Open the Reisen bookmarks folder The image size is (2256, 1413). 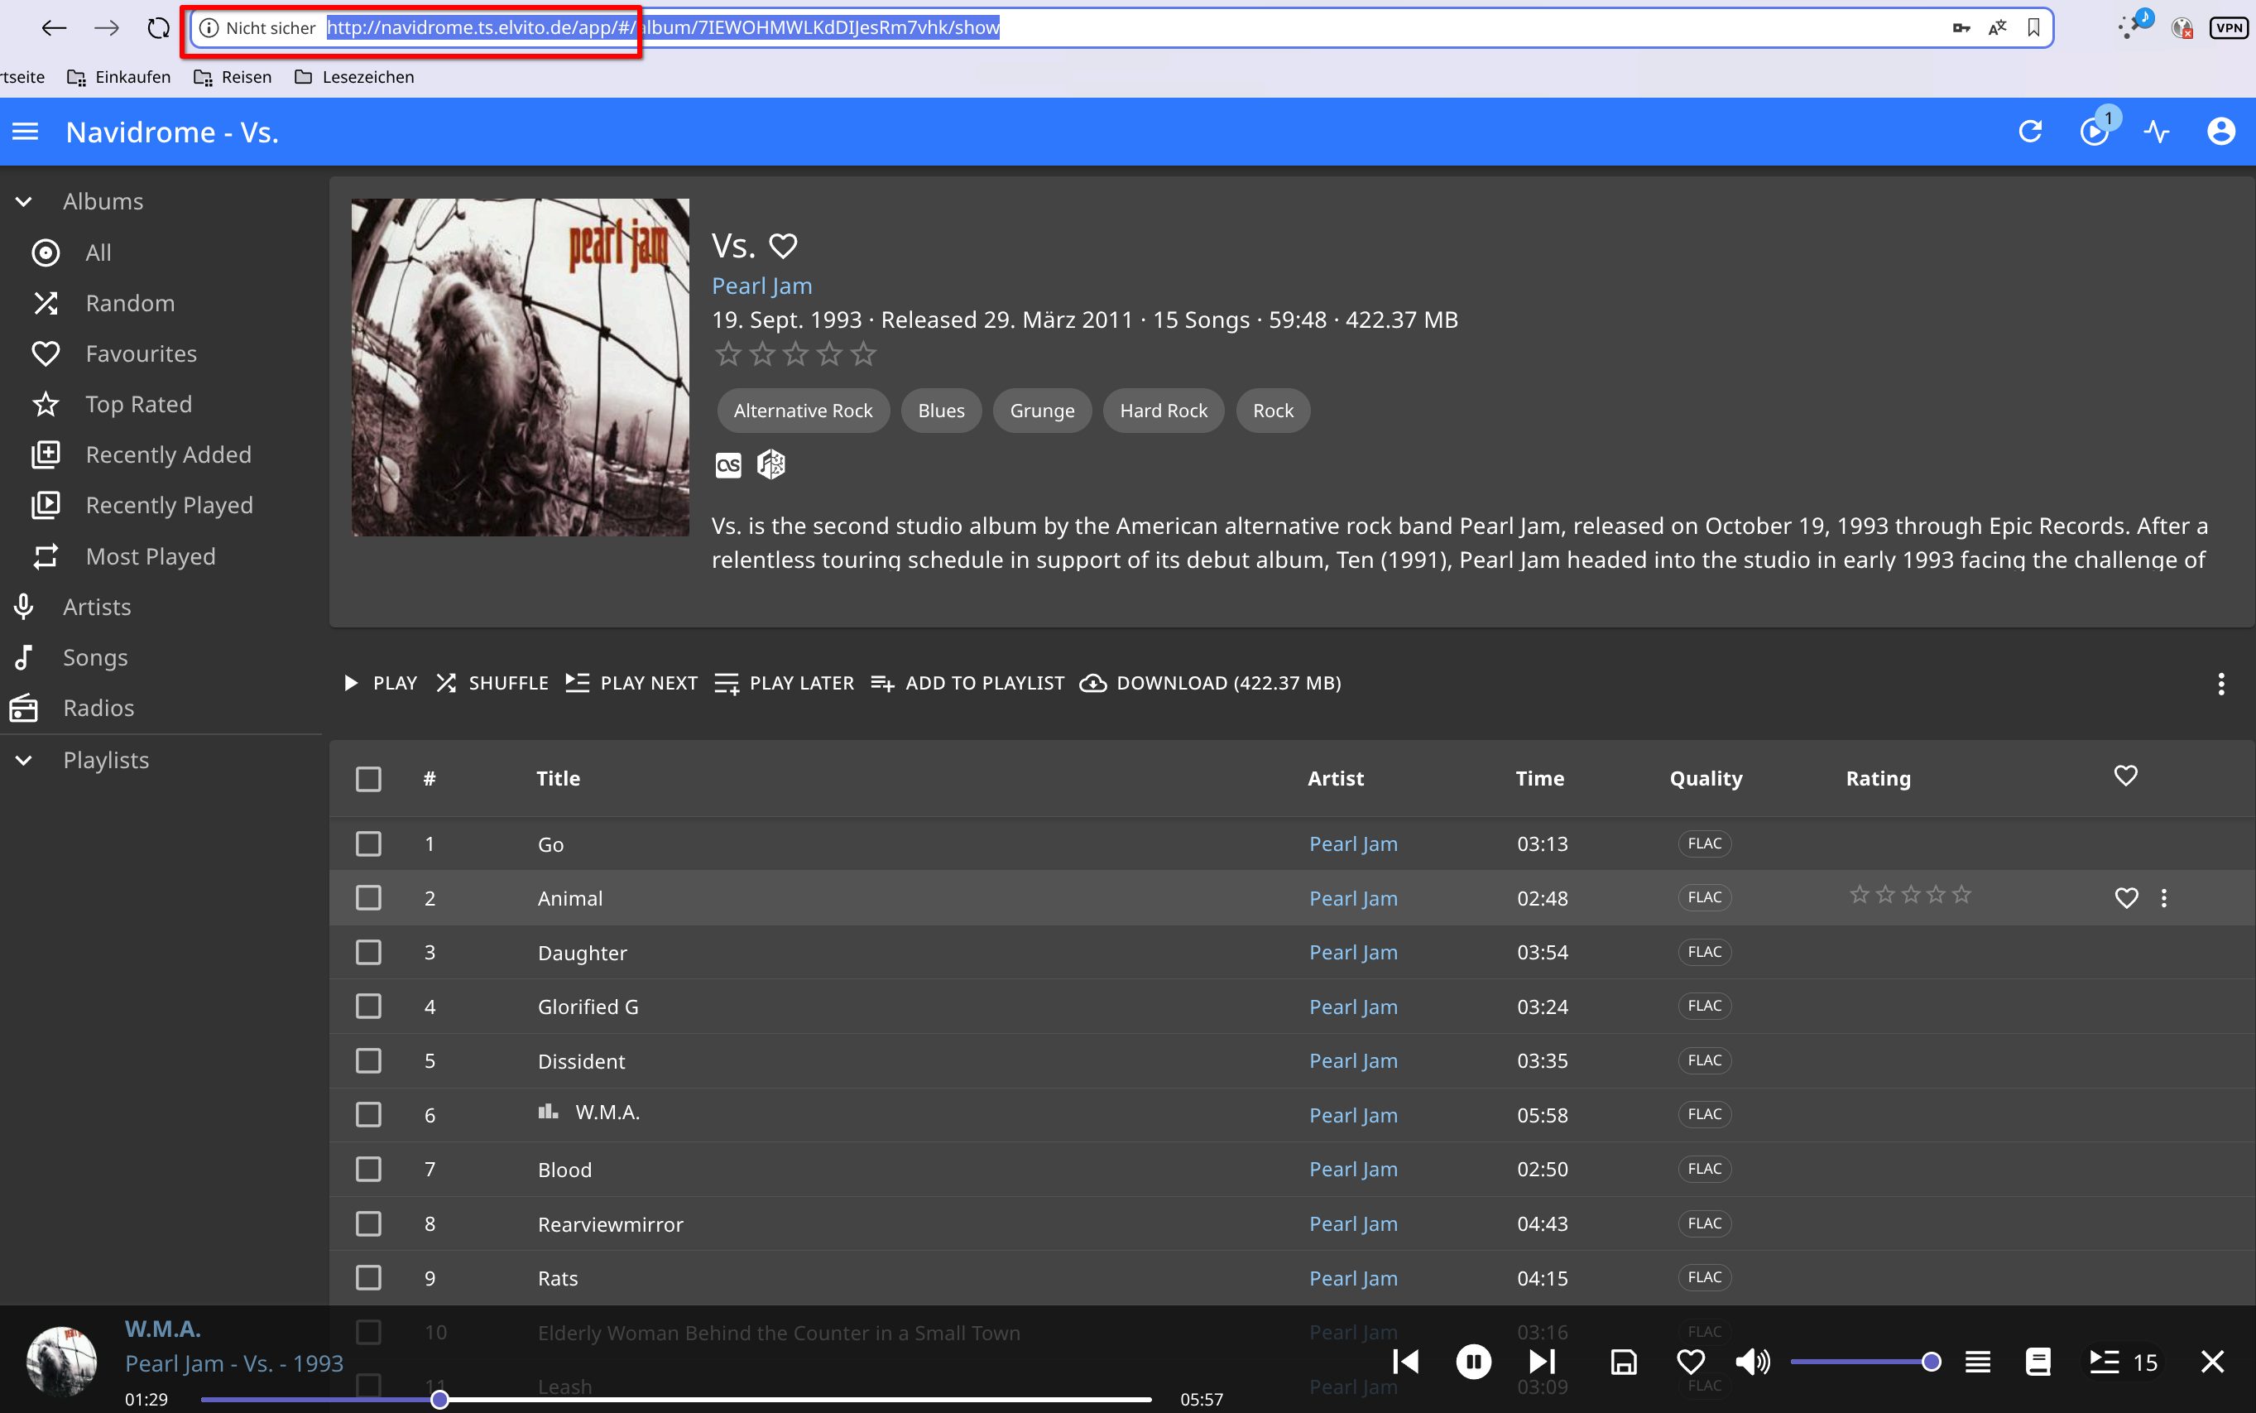(233, 78)
